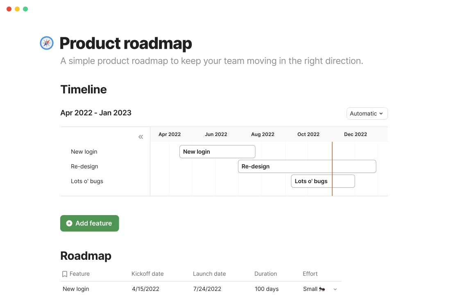Click the "Aug 2022" month header on the timeline

263,134
